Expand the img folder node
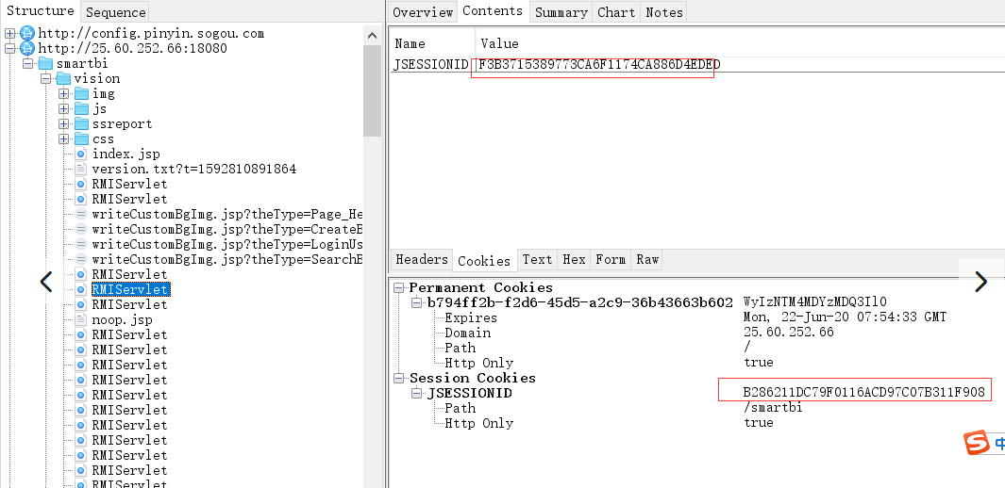 pos(64,94)
